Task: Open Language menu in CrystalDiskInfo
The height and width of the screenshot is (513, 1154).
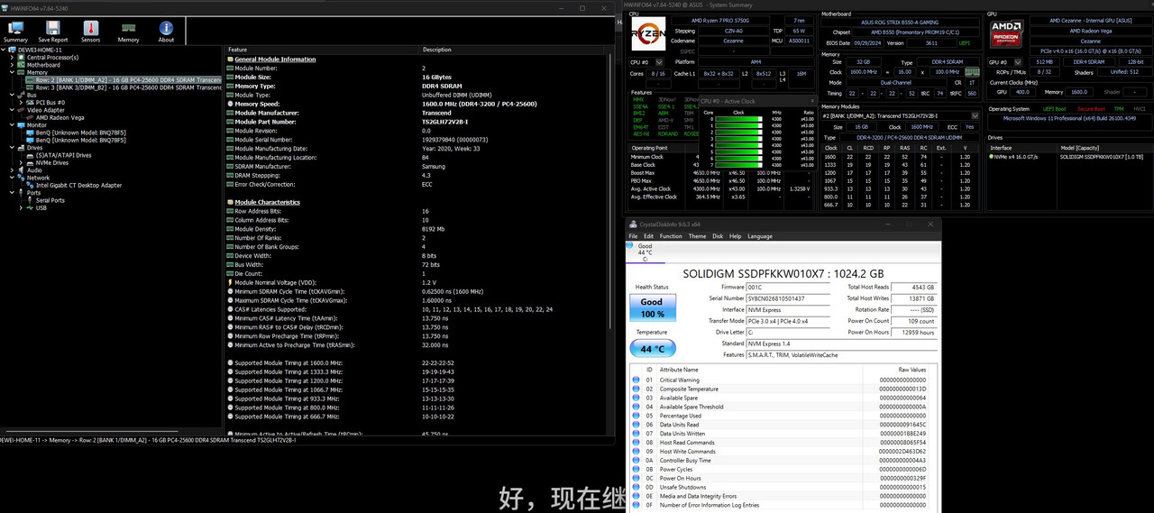Action: pos(760,236)
